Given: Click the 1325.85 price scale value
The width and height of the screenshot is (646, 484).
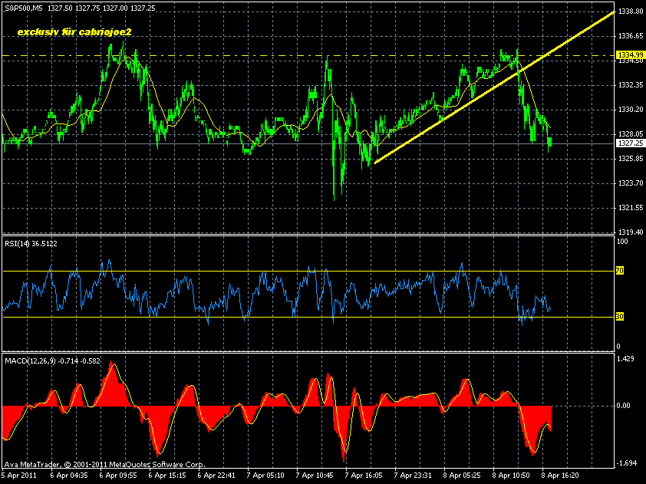Looking at the screenshot, I should tap(631, 159).
